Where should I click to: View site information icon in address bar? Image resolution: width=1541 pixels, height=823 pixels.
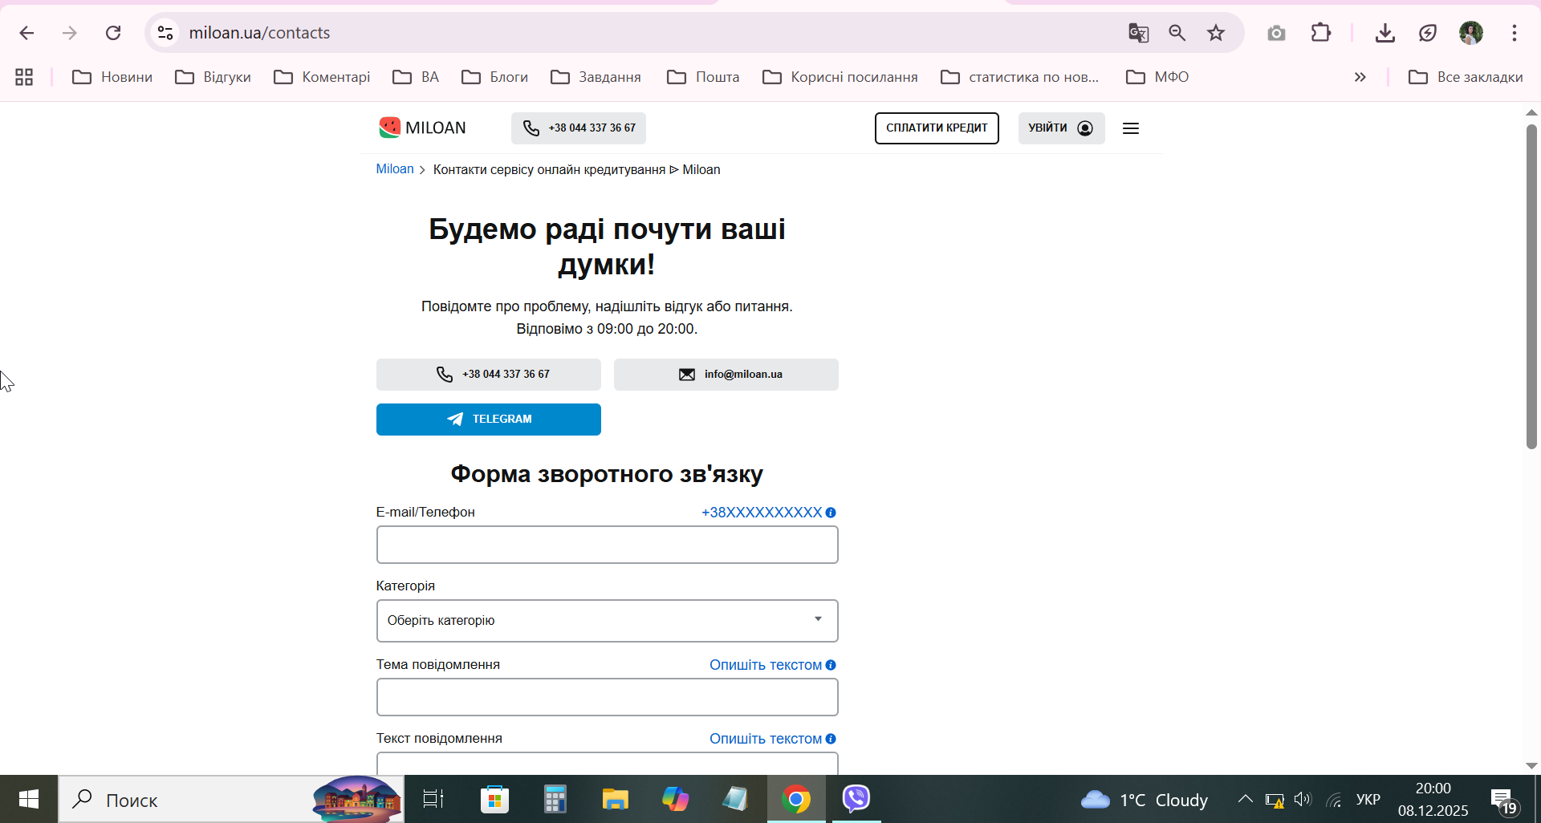tap(165, 33)
